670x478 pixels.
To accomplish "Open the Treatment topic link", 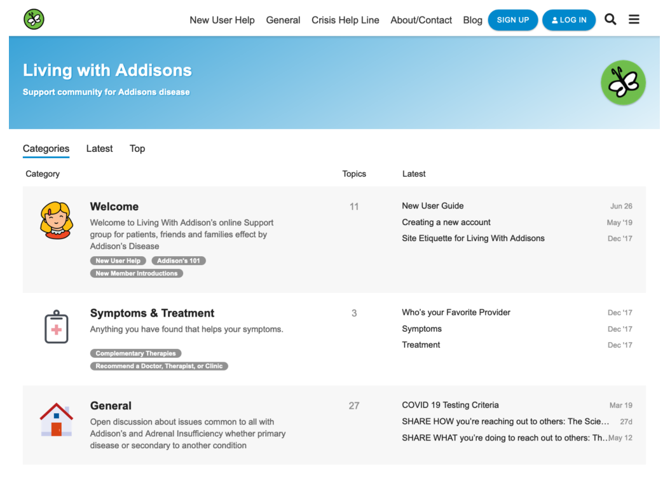I will click(x=421, y=345).
